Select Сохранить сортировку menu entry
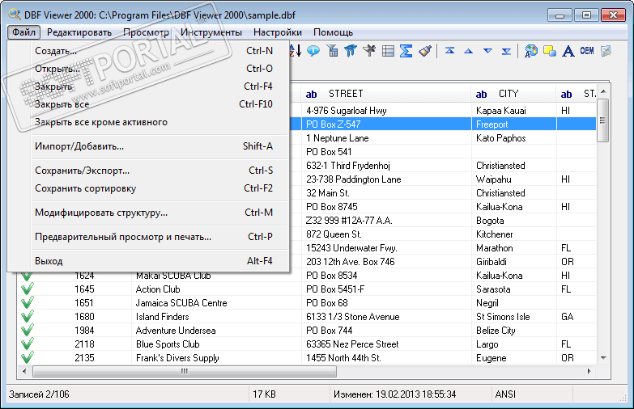This screenshot has width=634, height=409. (154, 188)
